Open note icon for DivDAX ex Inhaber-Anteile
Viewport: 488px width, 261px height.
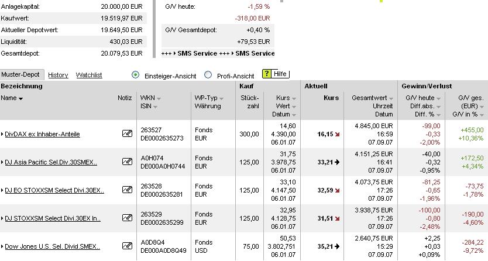(127, 134)
